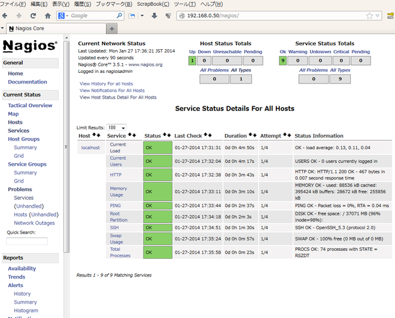Select the Nagios Core tab
The image size is (395, 318).
pos(56,29)
